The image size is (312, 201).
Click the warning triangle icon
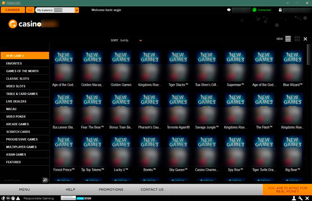(18, 198)
